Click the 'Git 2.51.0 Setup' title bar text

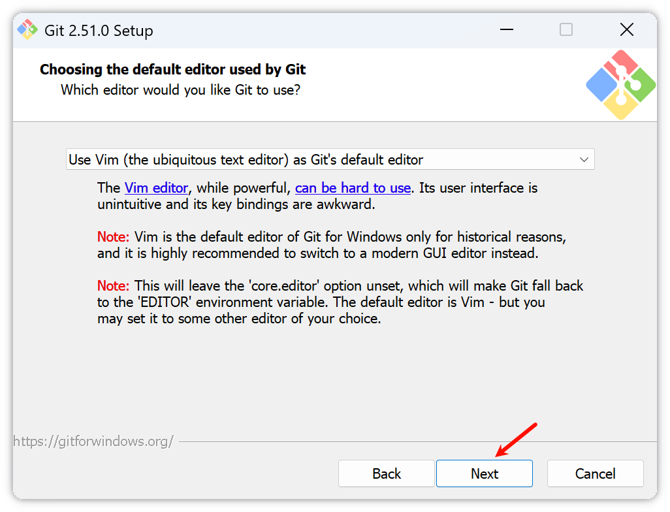pyautogui.click(x=99, y=31)
